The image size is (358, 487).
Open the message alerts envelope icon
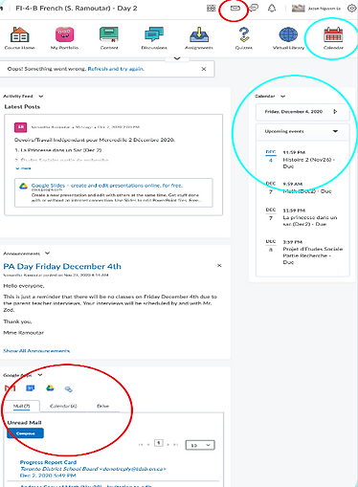(235, 8)
